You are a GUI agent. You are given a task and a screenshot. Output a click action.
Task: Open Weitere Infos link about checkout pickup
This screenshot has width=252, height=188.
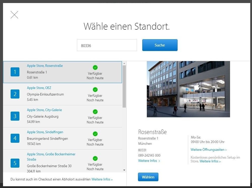click(102, 179)
